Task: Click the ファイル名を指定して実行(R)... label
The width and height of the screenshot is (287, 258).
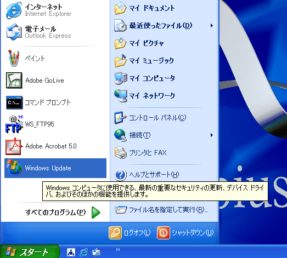Action: click(168, 210)
